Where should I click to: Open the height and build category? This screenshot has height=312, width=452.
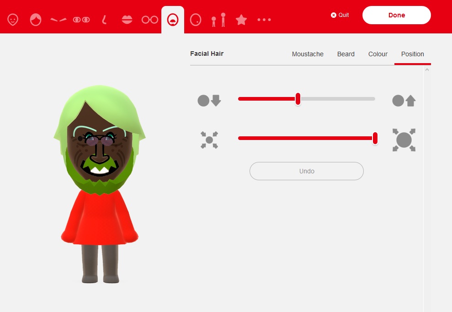(x=218, y=20)
